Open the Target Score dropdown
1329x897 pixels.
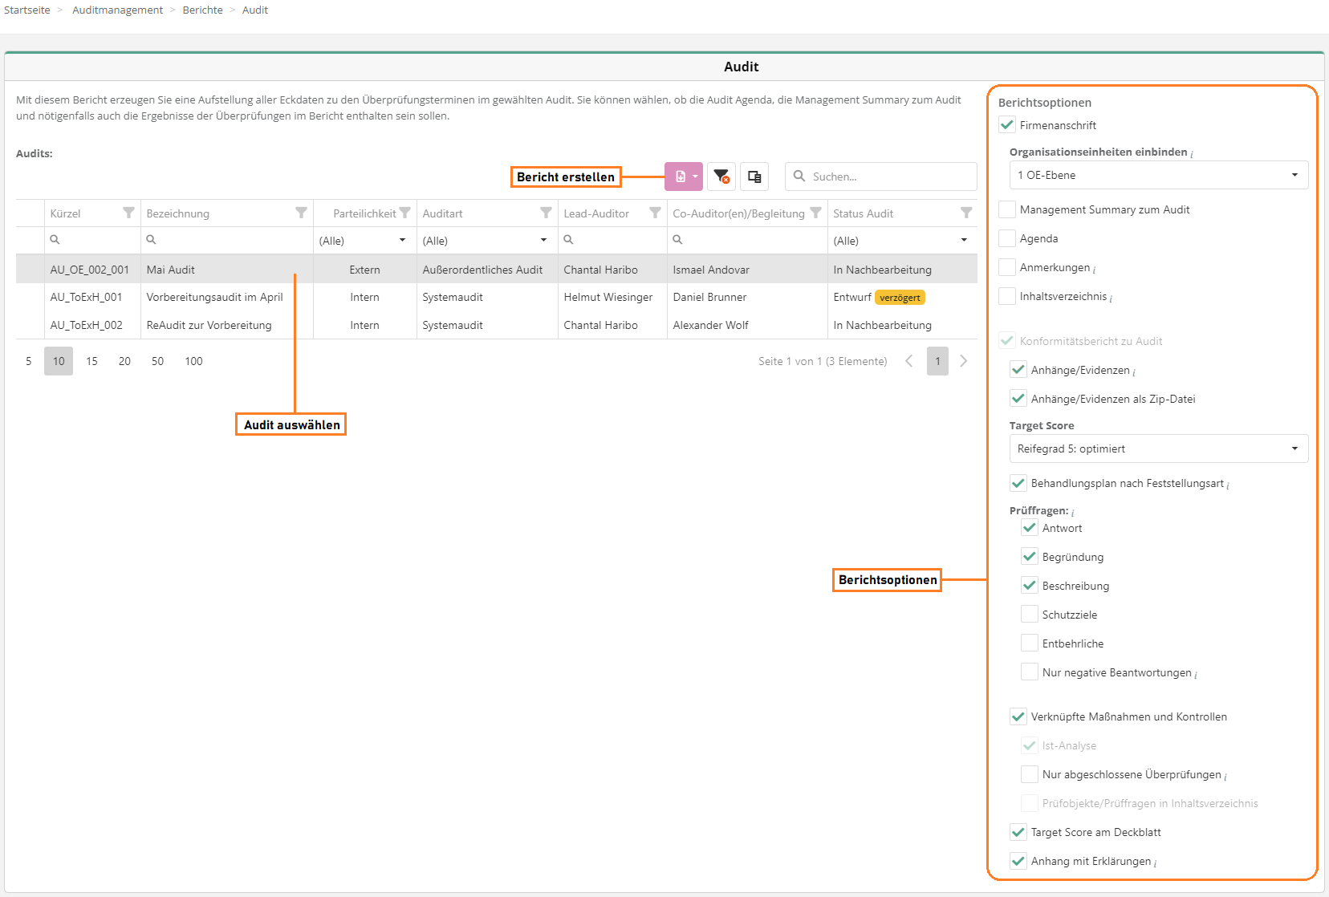(1158, 448)
